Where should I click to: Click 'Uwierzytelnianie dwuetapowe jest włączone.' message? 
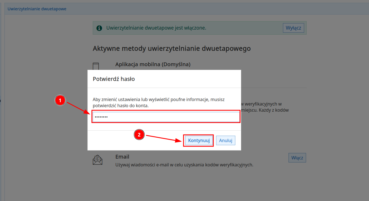tap(156, 28)
